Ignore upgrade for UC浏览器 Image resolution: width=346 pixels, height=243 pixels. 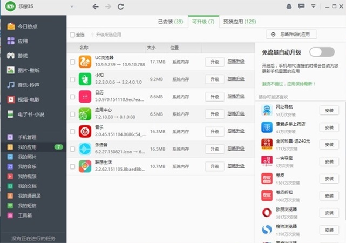pyautogui.click(x=236, y=62)
